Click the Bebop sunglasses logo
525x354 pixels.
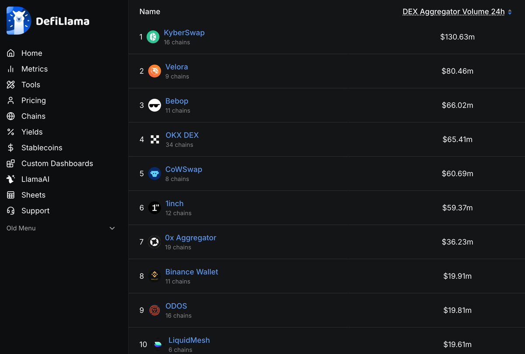pos(154,105)
